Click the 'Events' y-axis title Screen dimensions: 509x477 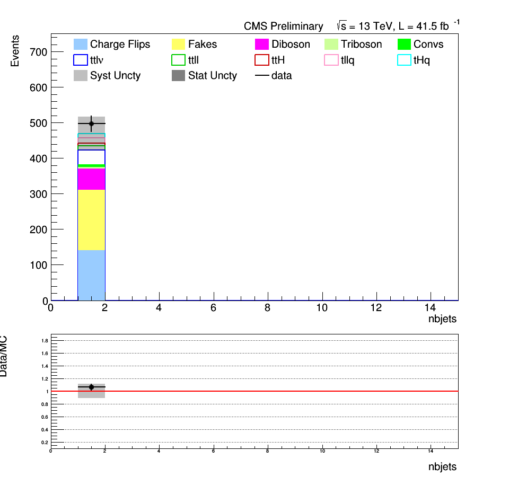tap(15, 51)
